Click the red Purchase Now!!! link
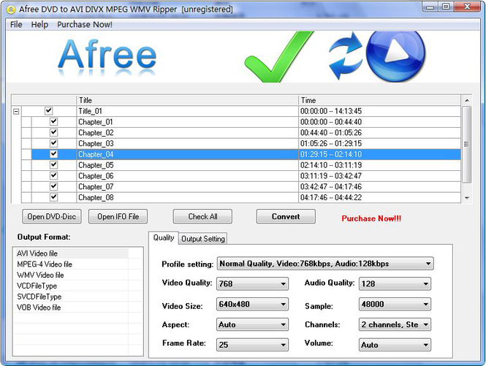The height and width of the screenshot is (366, 486). pos(371,218)
